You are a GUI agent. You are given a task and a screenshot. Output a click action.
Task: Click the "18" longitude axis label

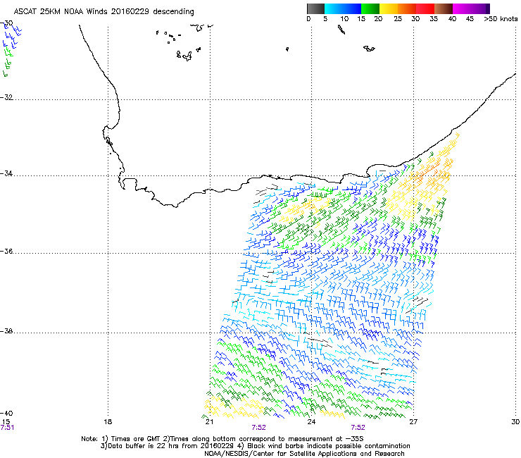[108, 422]
